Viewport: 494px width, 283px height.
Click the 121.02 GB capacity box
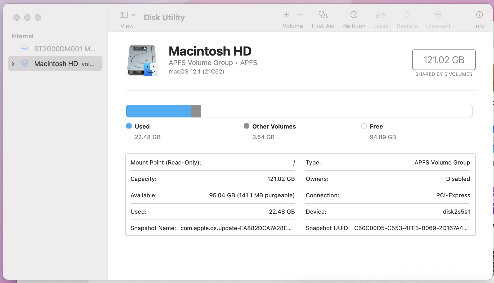coord(444,60)
